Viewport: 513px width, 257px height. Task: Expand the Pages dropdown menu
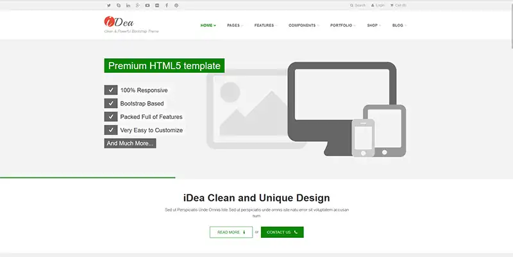click(x=235, y=26)
